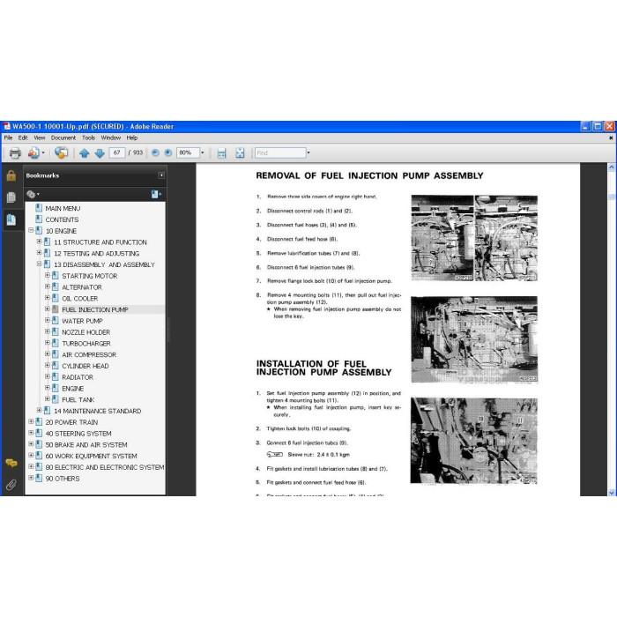Expand the 20 POWER TRAIN node
Screen dimensions: 617x617
pos(31,421)
